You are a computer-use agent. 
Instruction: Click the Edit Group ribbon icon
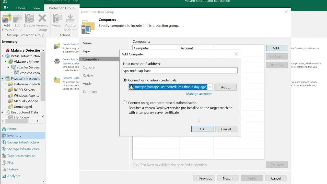(x=18, y=19)
